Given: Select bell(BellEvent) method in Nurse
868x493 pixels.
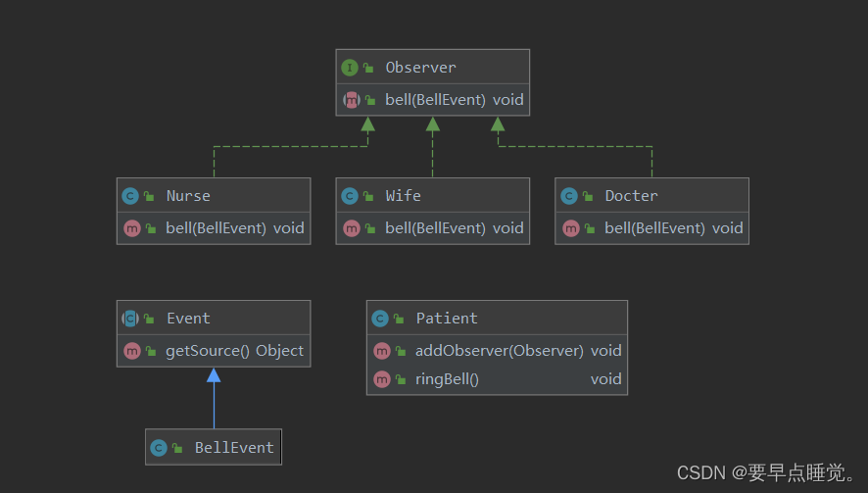Looking at the screenshot, I should 216,228.
